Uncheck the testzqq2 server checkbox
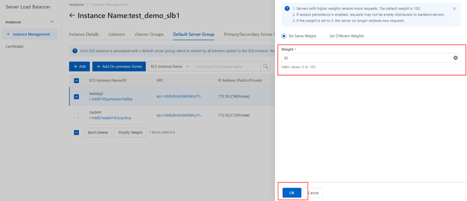 coord(77,97)
